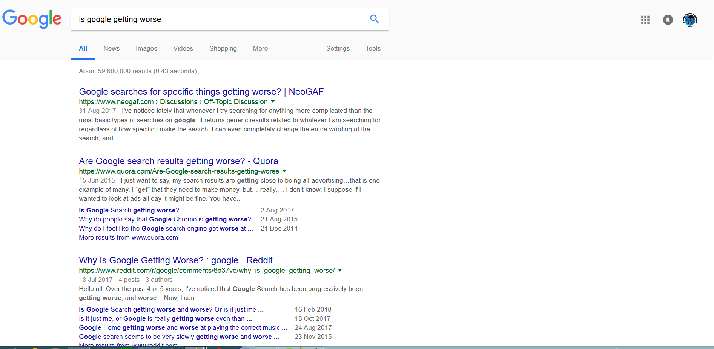This screenshot has width=714, height=349.
Task: Expand the NeoGAF result URL dropdown arrow
Action: pyautogui.click(x=273, y=102)
